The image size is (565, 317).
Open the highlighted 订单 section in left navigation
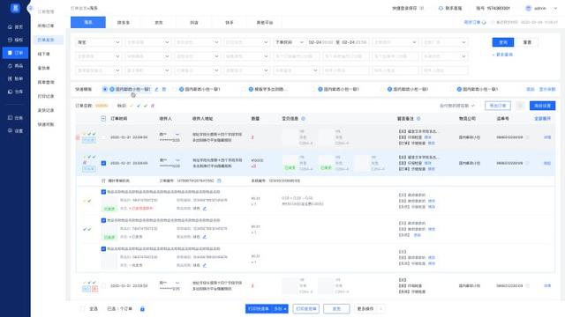15,53
